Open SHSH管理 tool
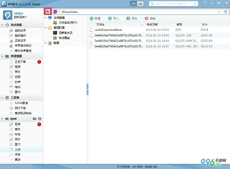The height and width of the screenshot is (169, 230). 21,103
